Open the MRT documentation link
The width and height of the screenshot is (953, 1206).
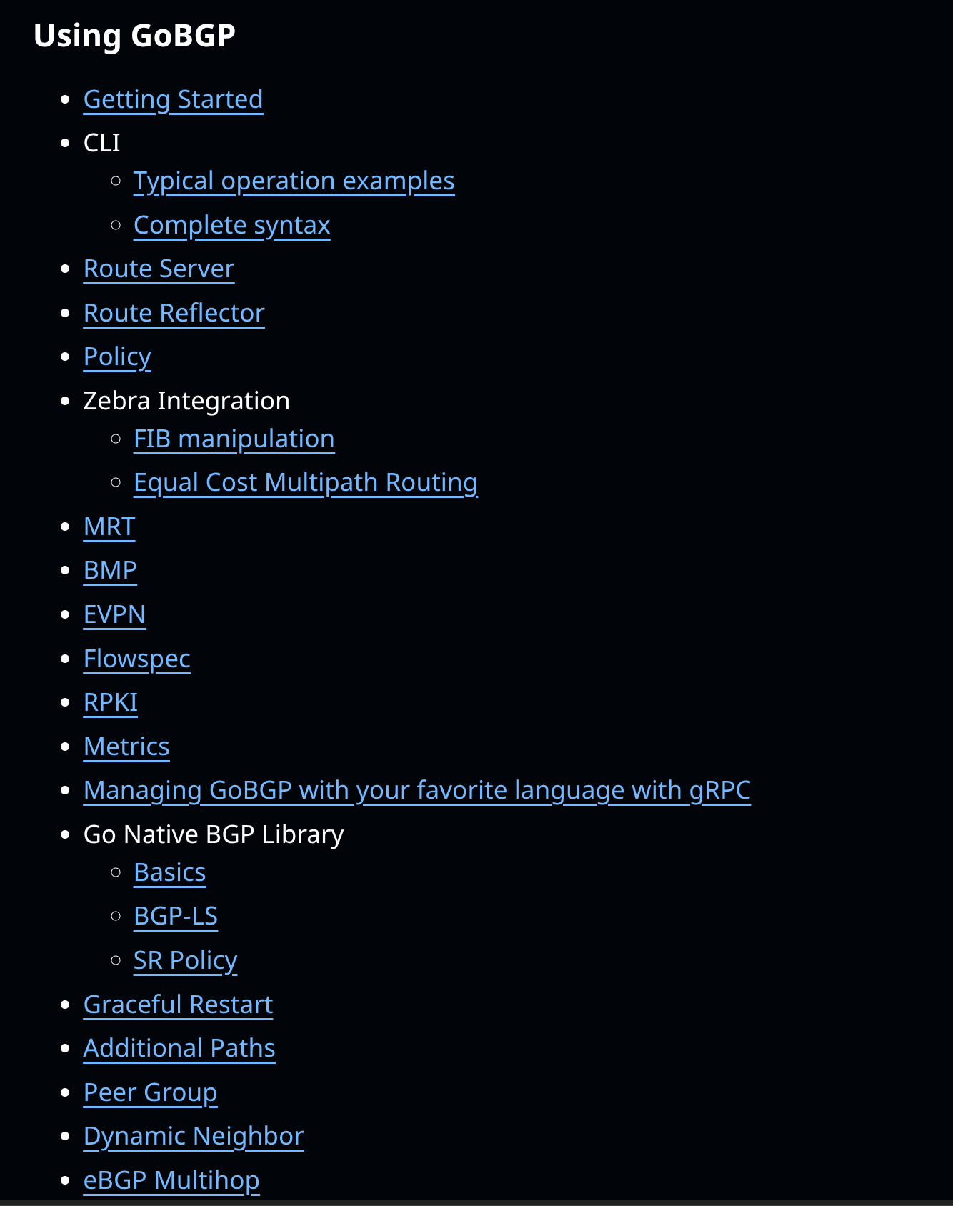coord(109,527)
